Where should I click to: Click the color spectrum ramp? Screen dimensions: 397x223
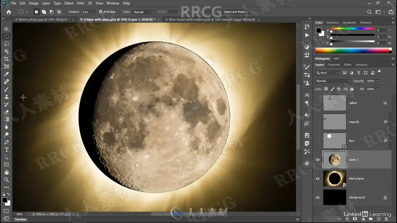(352, 50)
